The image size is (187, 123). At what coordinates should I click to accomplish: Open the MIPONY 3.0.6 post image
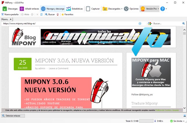point(65,93)
